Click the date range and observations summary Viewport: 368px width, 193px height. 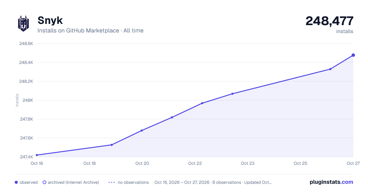click(213, 182)
